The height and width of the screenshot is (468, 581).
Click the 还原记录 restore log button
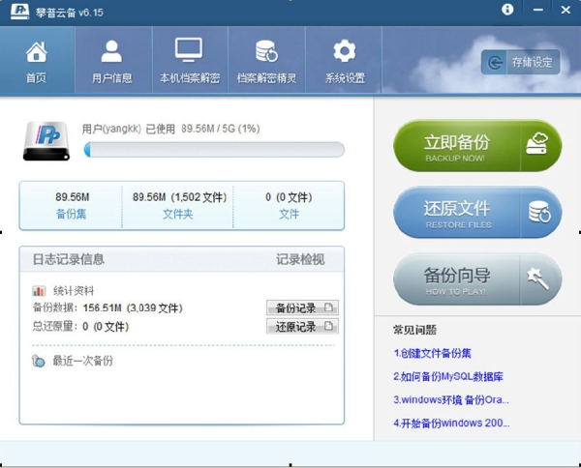tap(302, 327)
